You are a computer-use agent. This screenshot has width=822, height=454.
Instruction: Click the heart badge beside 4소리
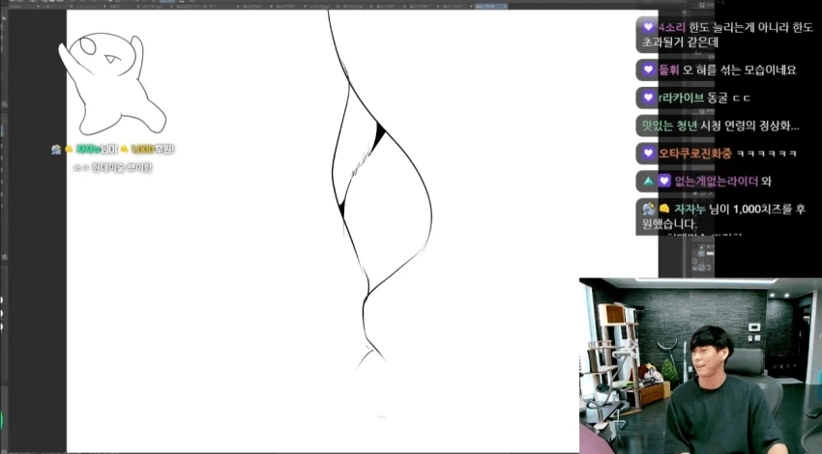[649, 27]
